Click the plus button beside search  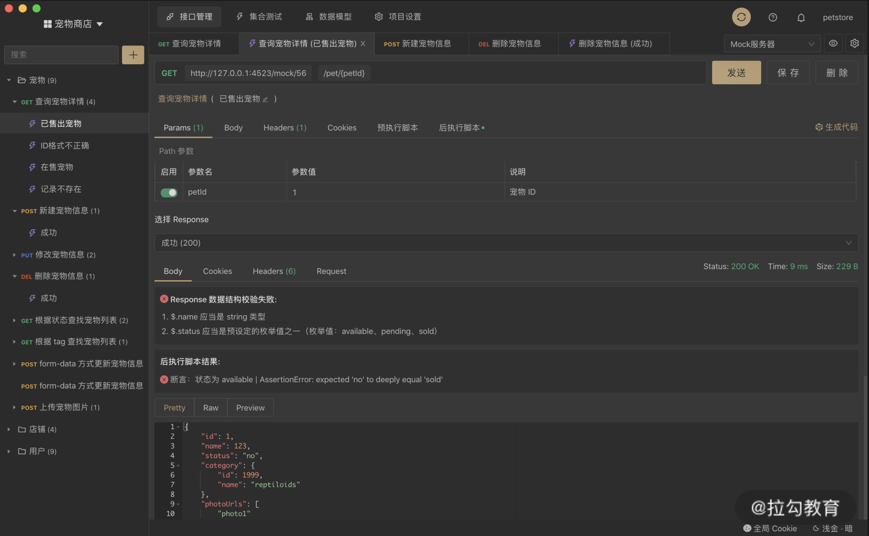[133, 55]
